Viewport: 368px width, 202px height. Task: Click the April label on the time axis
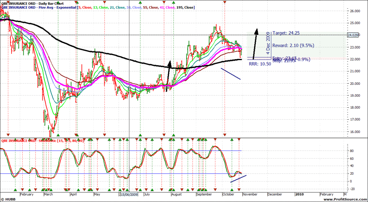click(x=74, y=194)
